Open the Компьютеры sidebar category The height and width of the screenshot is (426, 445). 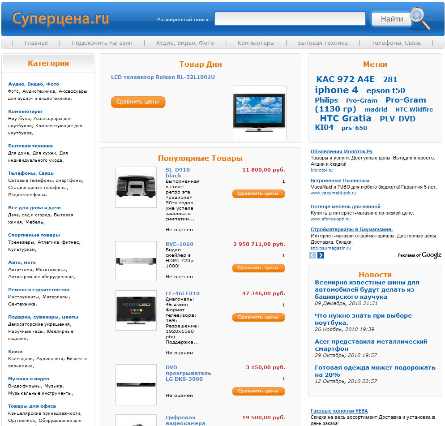tap(25, 112)
